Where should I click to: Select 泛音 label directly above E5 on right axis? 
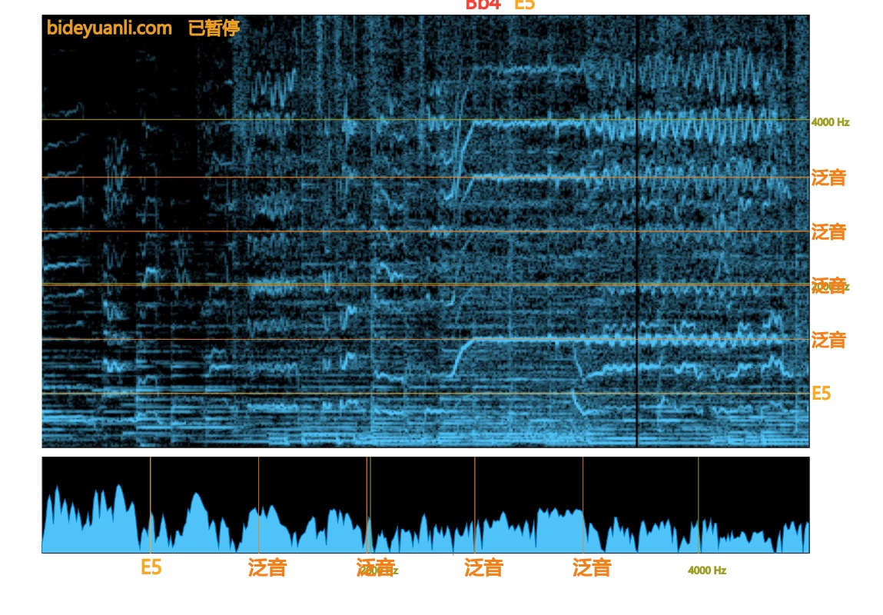coord(828,340)
